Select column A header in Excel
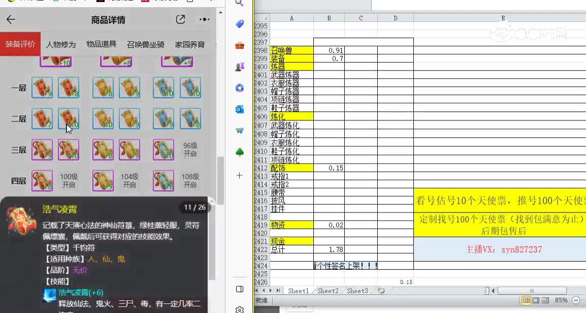This screenshot has width=586, height=313. coord(291,18)
